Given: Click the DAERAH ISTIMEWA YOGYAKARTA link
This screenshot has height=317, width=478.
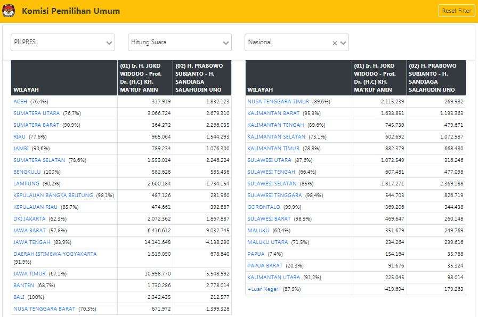Looking at the screenshot, I should tap(55, 254).
